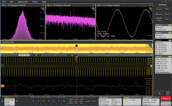
Task: Open the Utility menu
Action: 35,2
